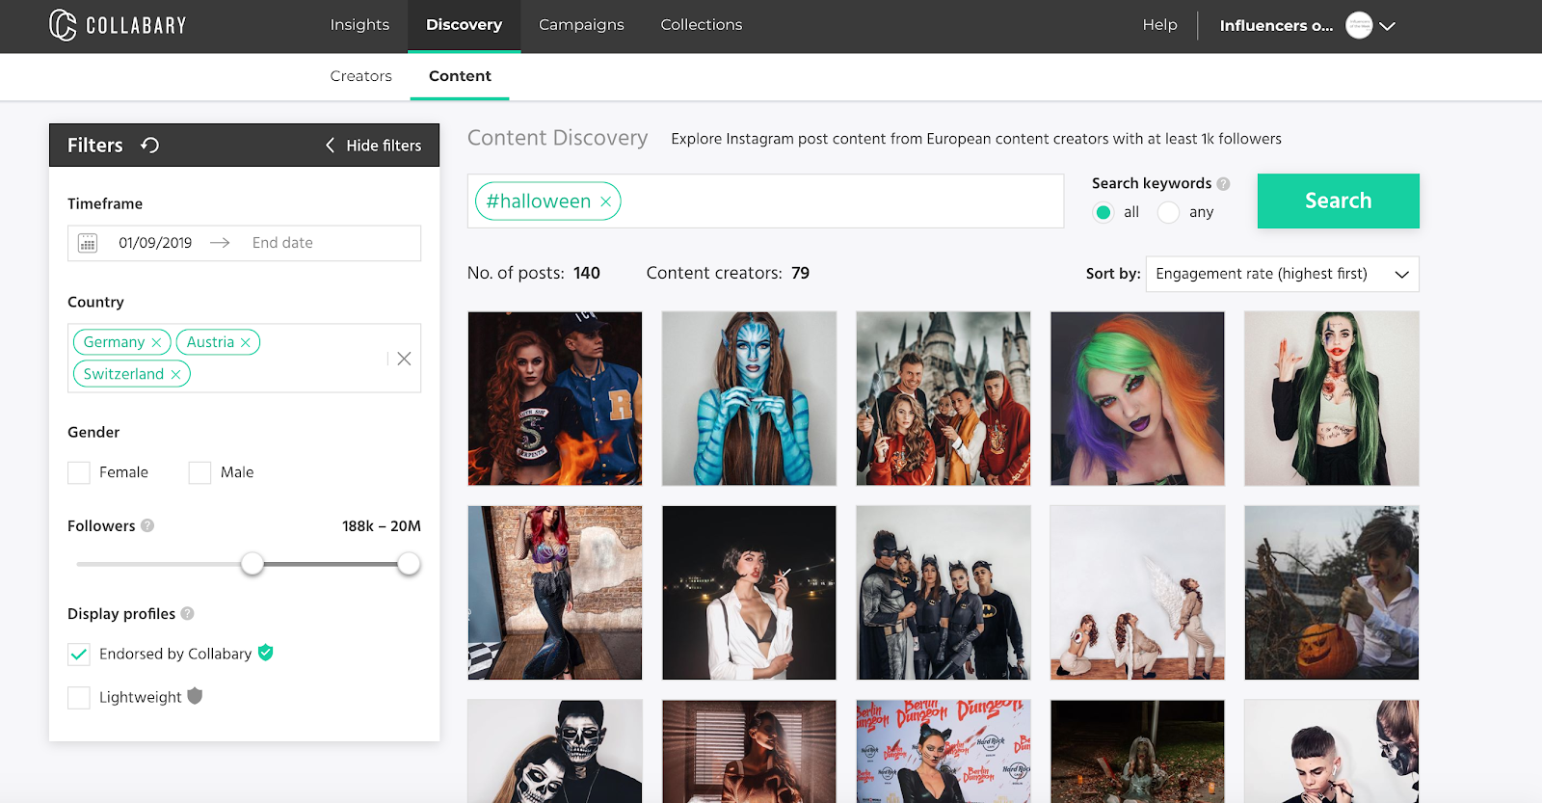Viewport: 1542px width, 803px height.
Task: Switch to the Creators tab
Action: 361,76
